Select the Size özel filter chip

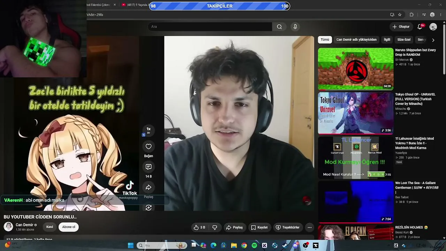tap(404, 40)
